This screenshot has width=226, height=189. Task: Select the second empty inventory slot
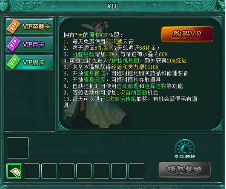tap(32, 171)
